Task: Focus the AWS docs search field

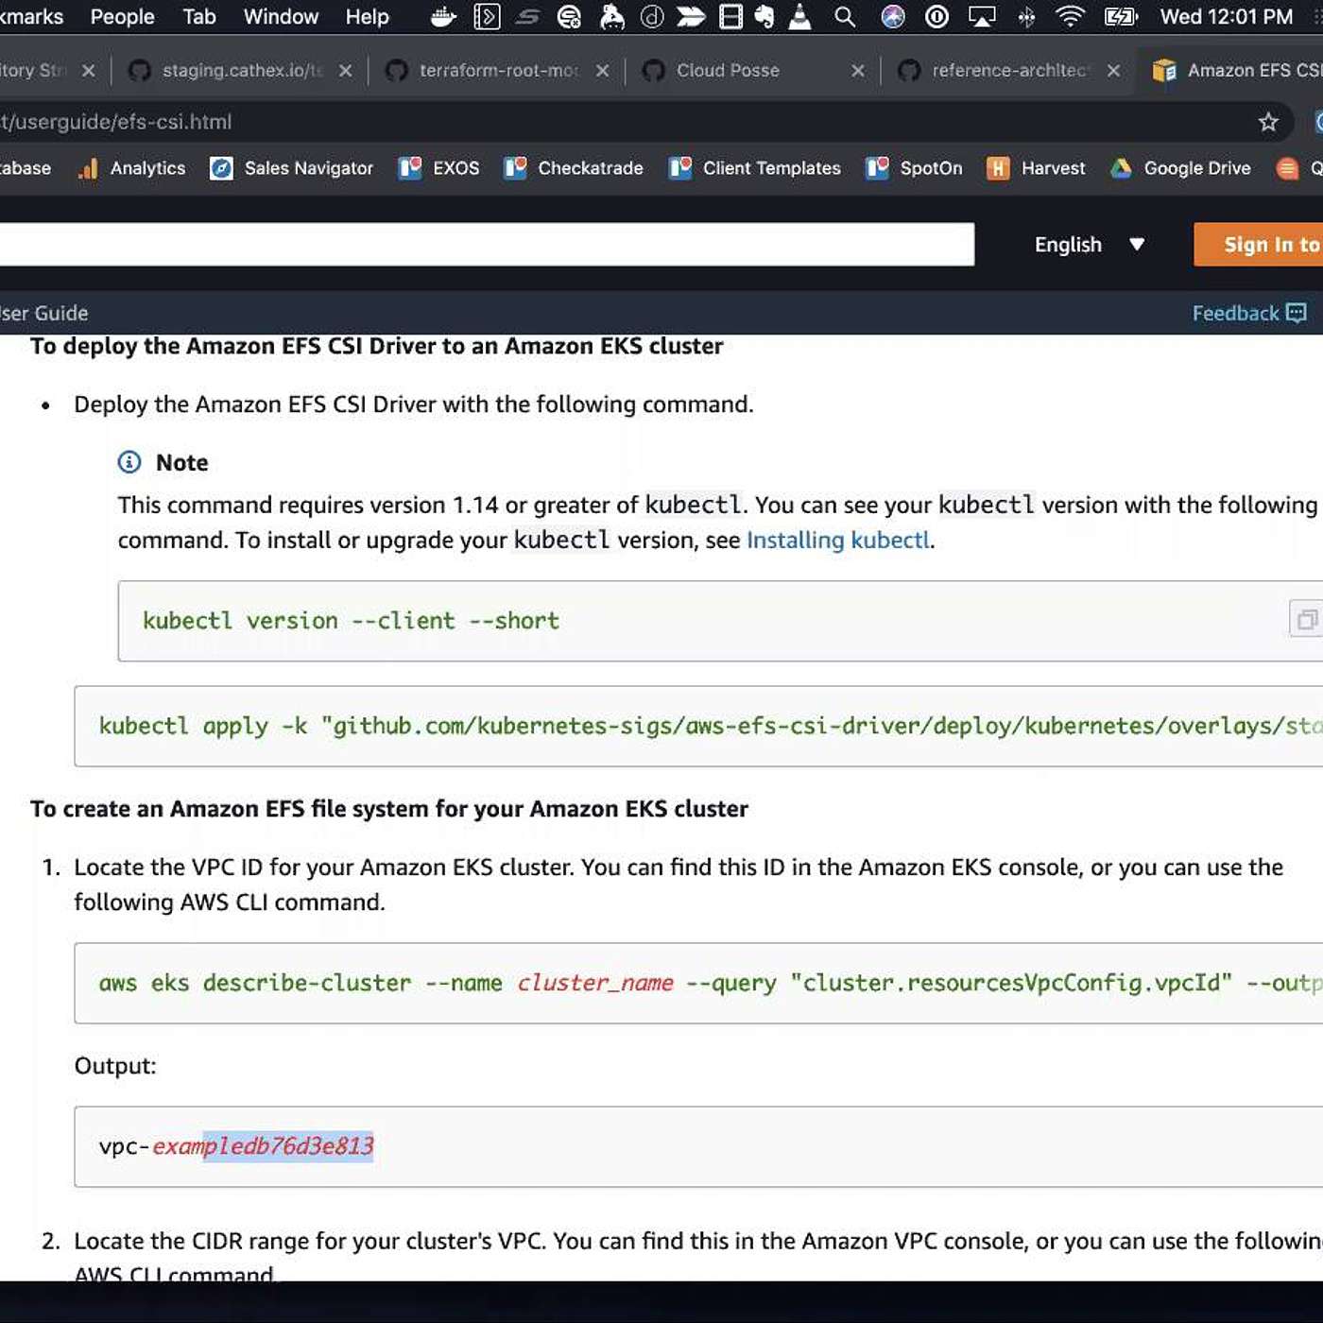Action: (x=487, y=245)
